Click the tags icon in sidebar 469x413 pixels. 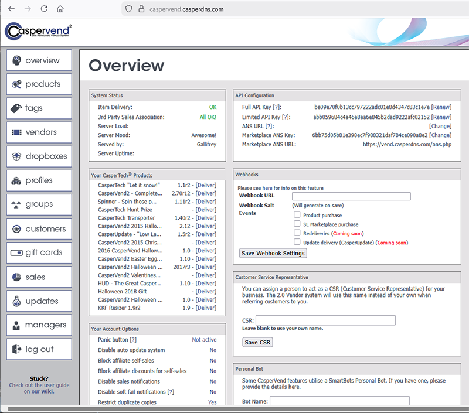(16, 108)
